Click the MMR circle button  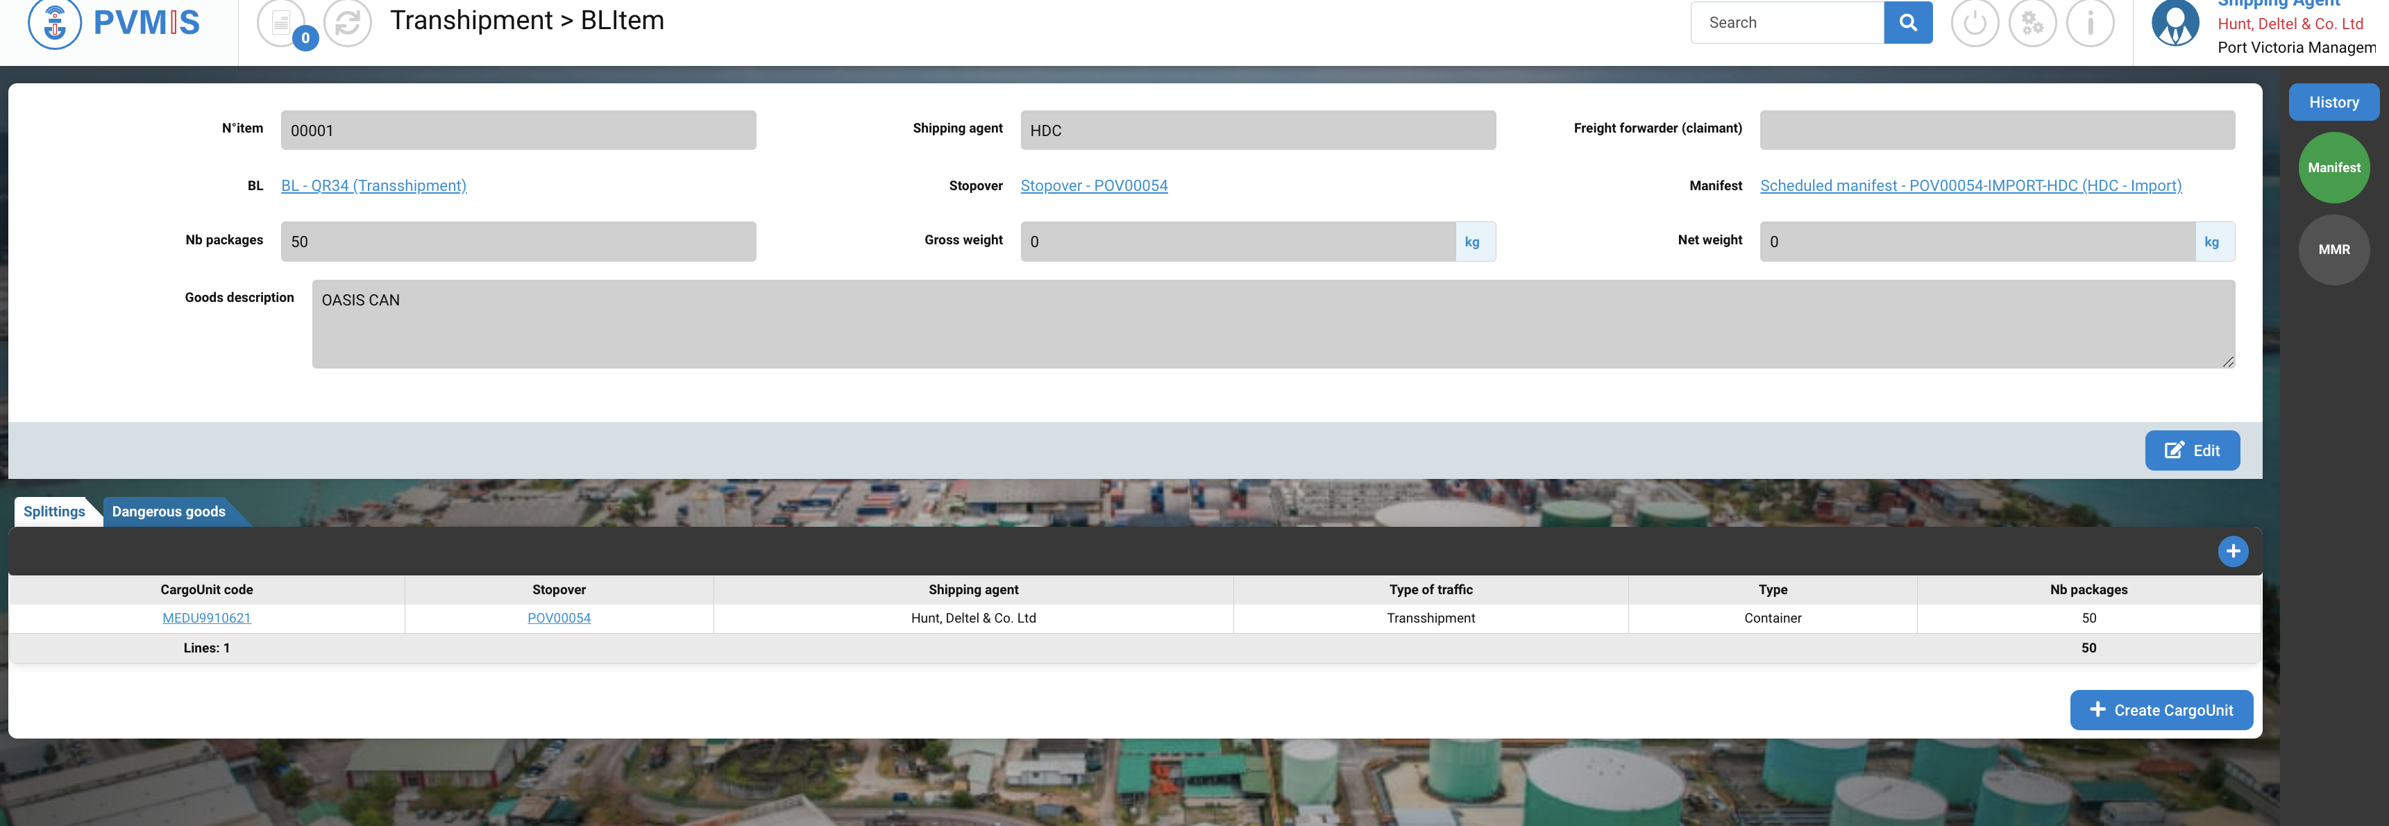(2333, 249)
